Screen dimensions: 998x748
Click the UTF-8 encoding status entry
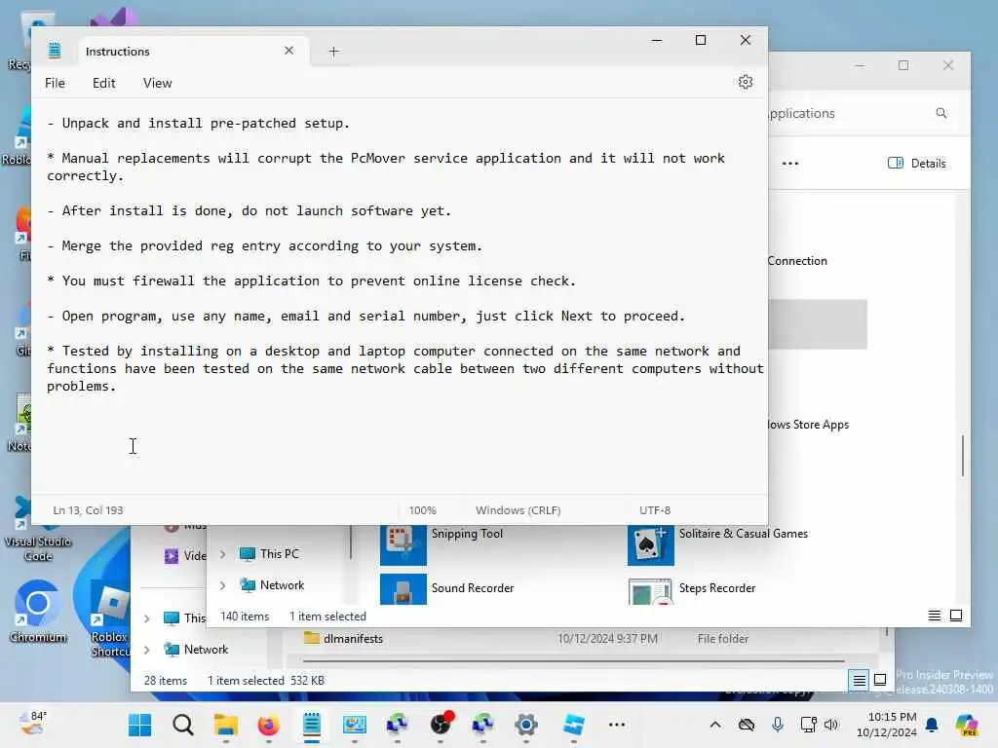[655, 510]
